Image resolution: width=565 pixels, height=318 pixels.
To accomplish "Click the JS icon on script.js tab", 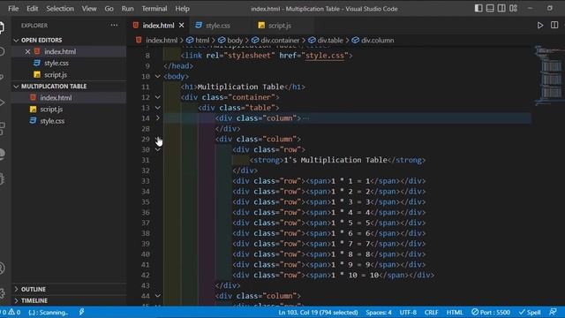I will [261, 26].
